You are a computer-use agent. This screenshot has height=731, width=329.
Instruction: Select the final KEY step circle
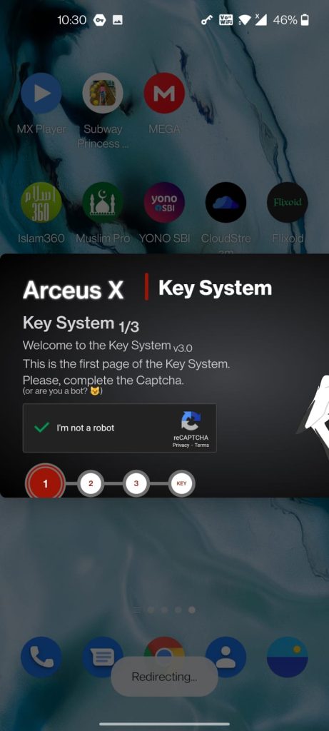tap(182, 483)
